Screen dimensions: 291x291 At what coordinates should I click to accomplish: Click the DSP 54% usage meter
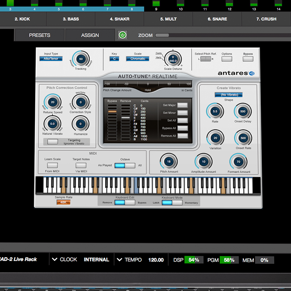click(194, 260)
